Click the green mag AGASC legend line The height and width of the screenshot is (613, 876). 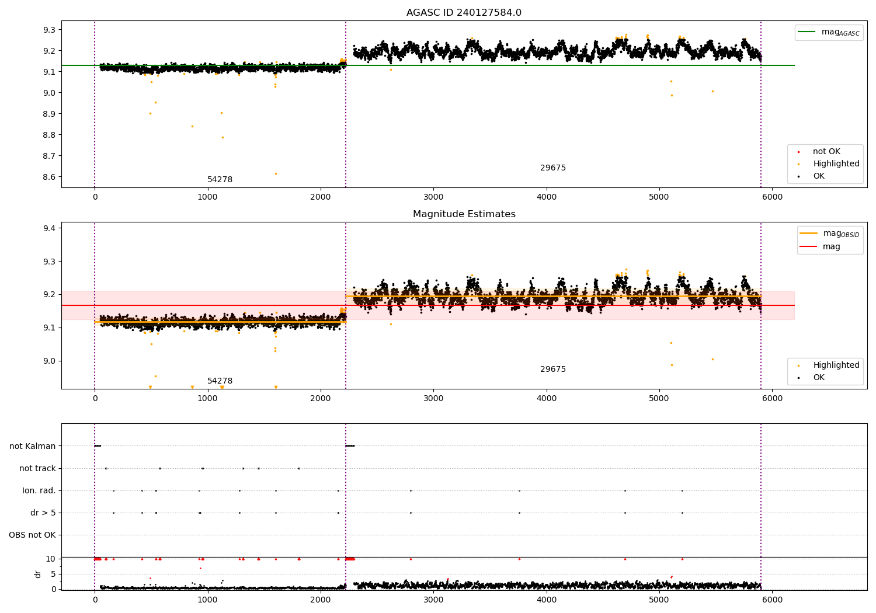807,32
